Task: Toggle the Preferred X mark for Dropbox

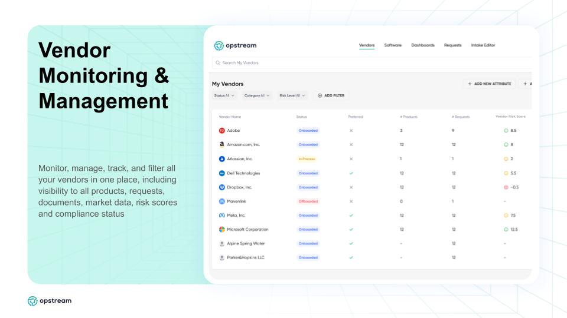Action: pyautogui.click(x=351, y=187)
